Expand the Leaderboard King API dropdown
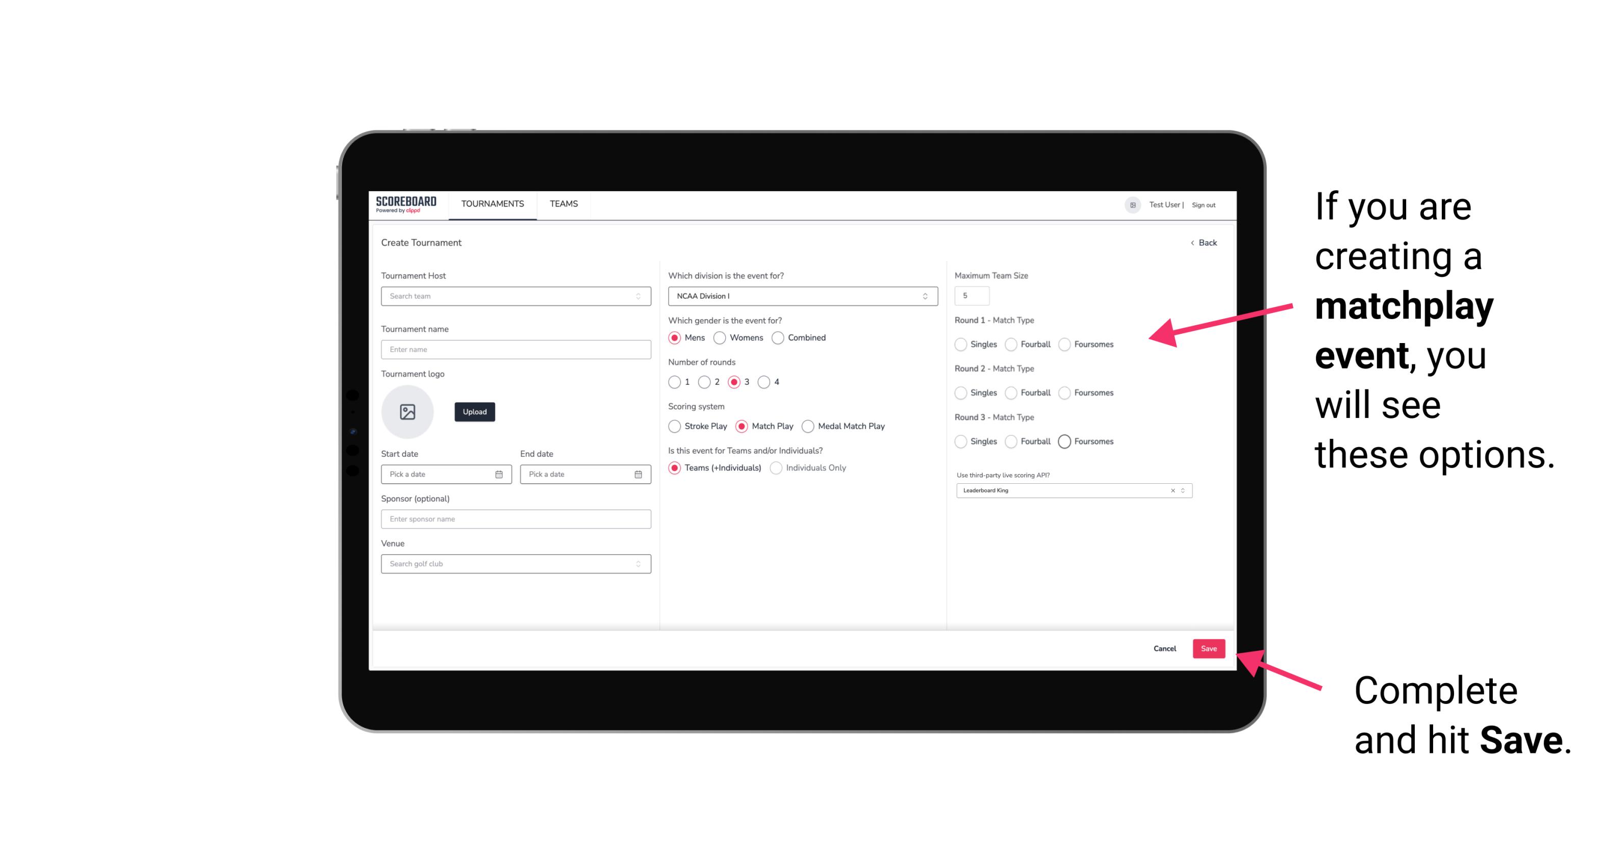 [1183, 490]
